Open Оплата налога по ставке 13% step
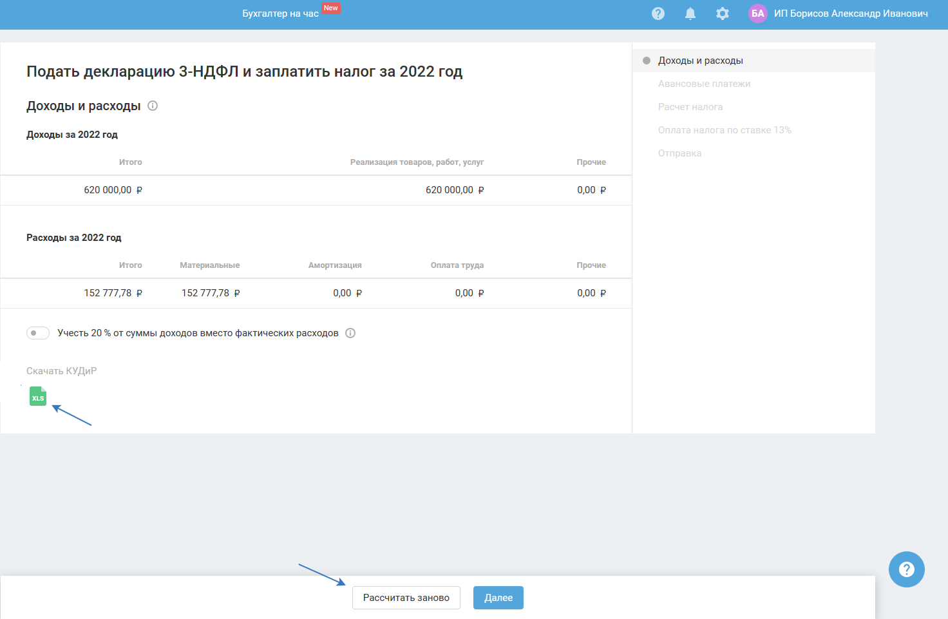The height and width of the screenshot is (619, 948). tap(725, 130)
